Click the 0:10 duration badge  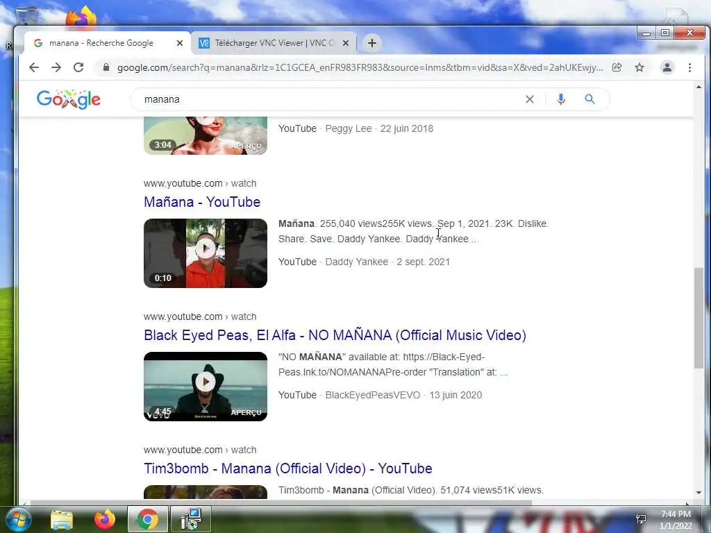(162, 278)
